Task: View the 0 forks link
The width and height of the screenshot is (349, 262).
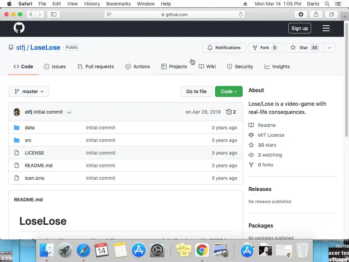Action: [x=265, y=165]
